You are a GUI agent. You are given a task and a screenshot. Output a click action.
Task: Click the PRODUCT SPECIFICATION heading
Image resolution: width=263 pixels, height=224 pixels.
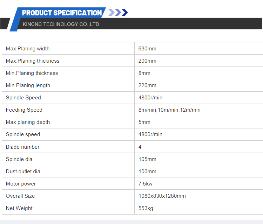(x=62, y=13)
